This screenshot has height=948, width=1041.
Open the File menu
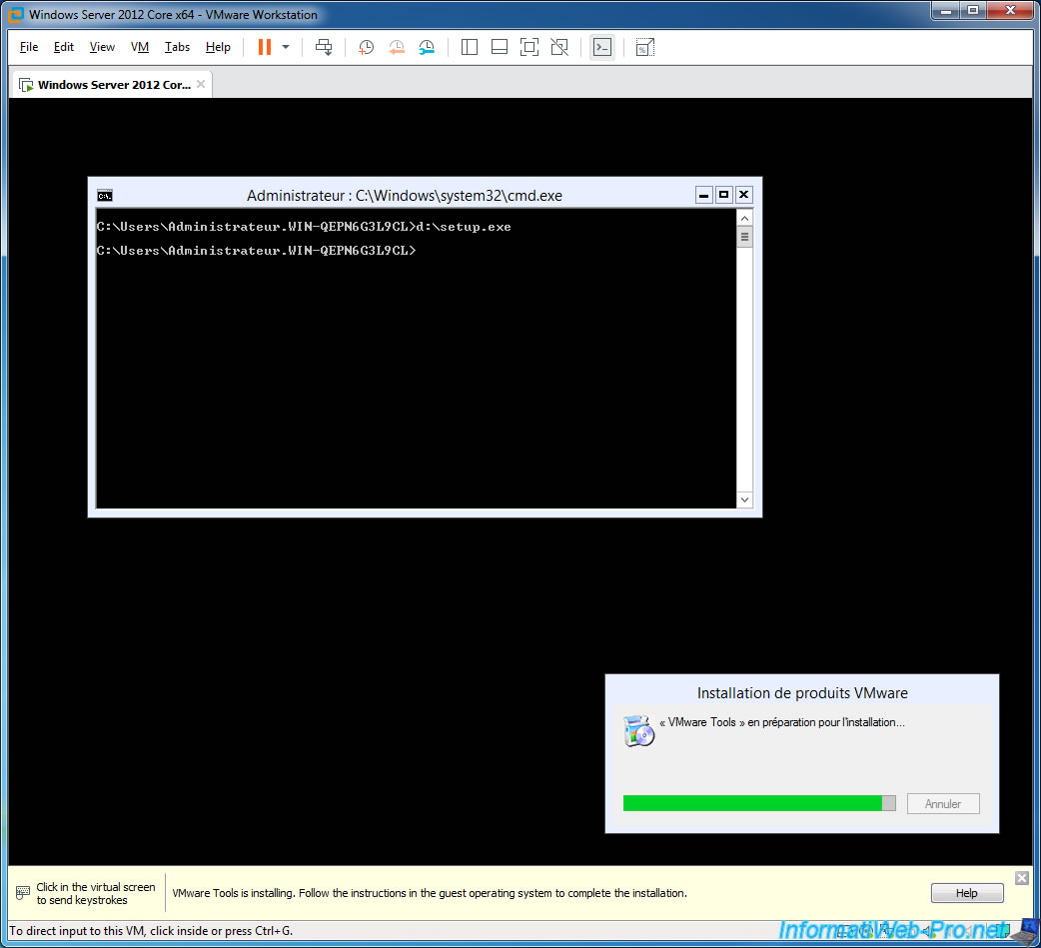tap(29, 47)
